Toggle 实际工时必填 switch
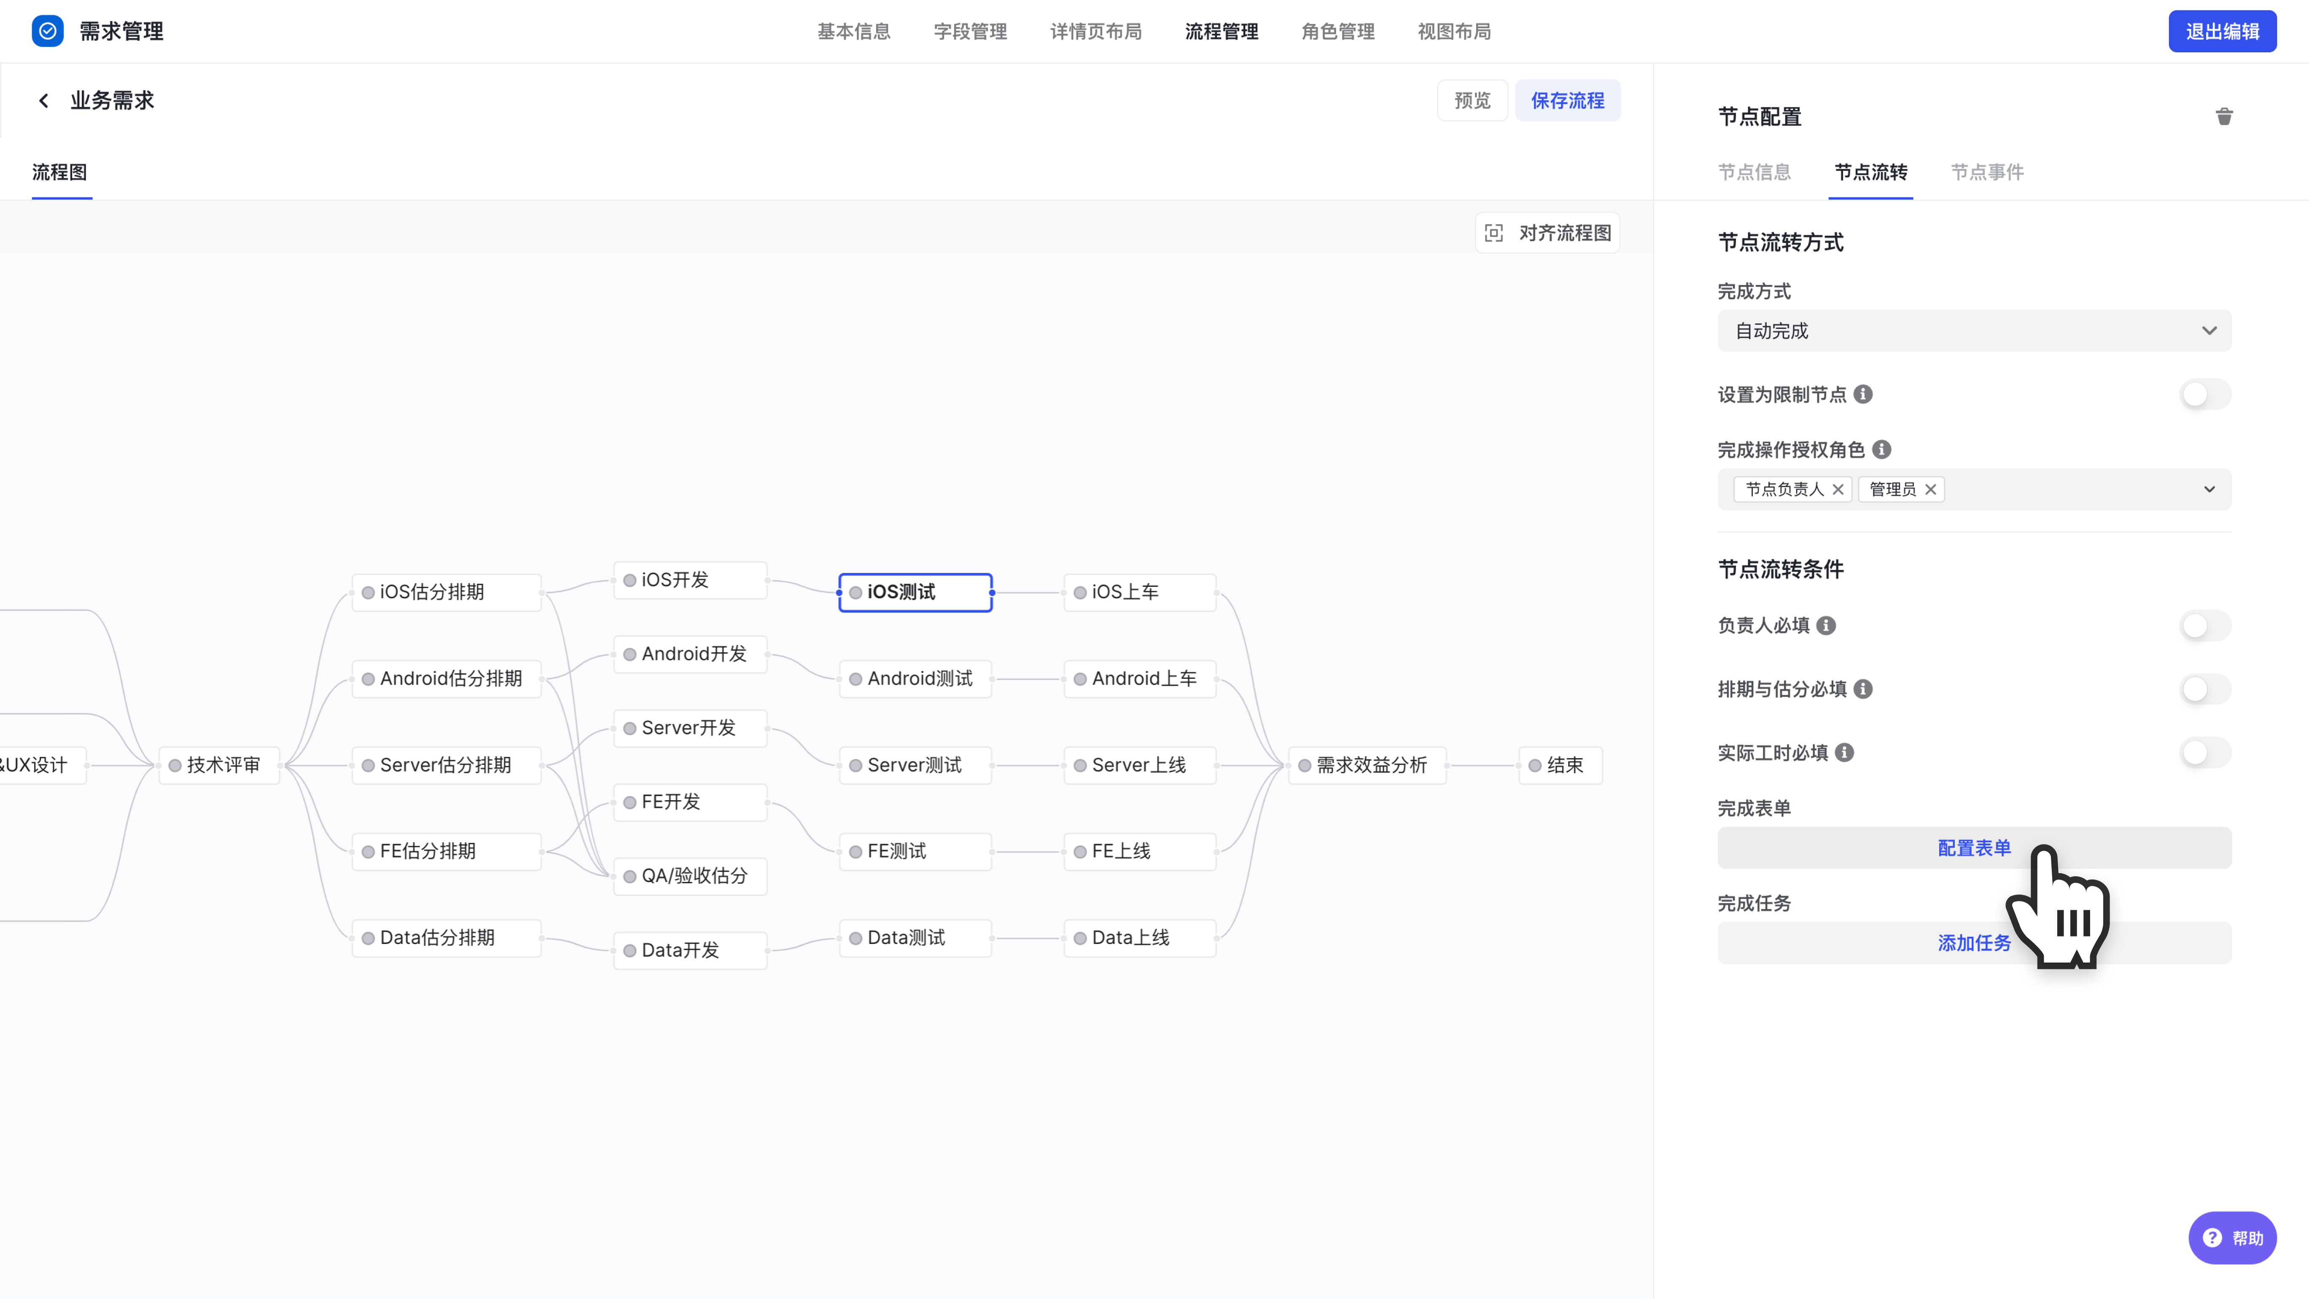The height and width of the screenshot is (1299, 2309). tap(2205, 753)
